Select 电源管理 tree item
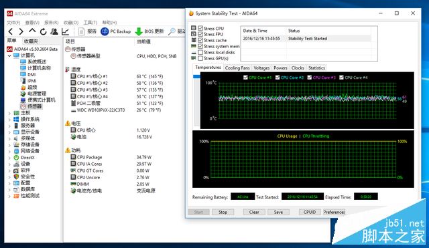The width and height of the screenshot is (429, 248). (37, 94)
